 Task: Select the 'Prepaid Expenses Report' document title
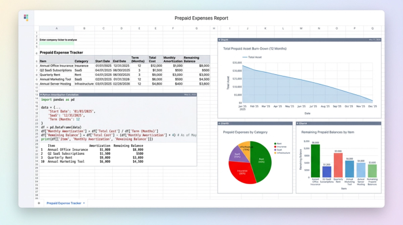[201, 18]
